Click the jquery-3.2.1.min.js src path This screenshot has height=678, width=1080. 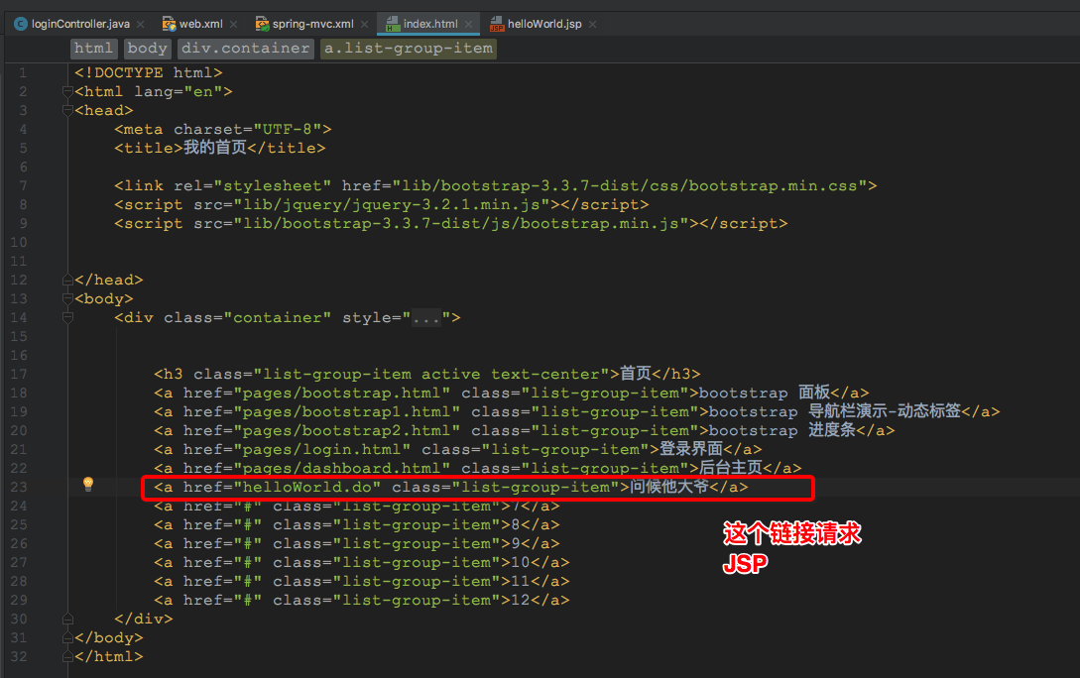(392, 204)
